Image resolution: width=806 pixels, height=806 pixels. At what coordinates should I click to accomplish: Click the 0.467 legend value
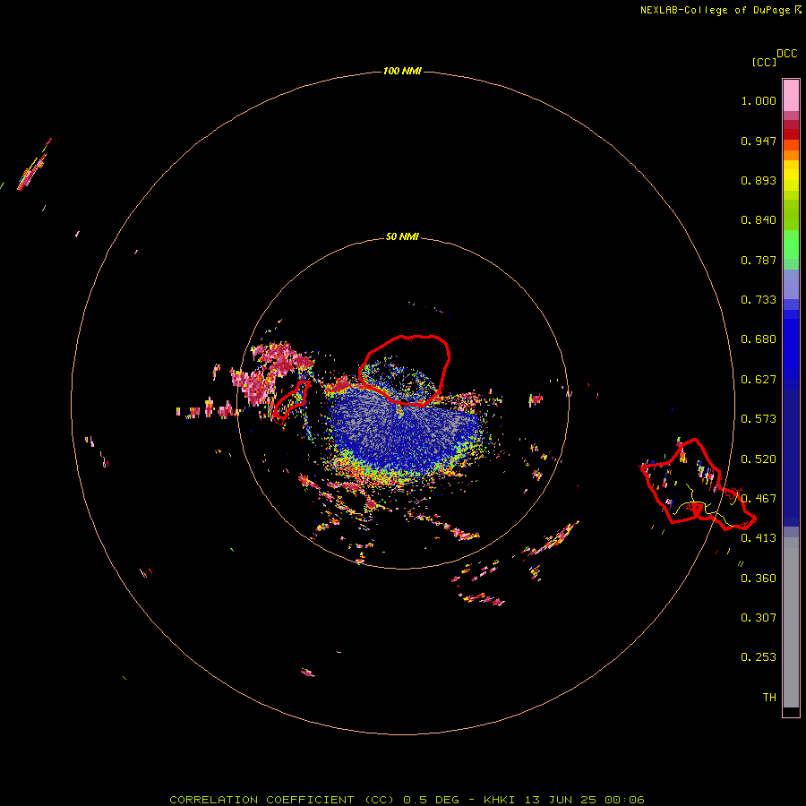pyautogui.click(x=759, y=499)
